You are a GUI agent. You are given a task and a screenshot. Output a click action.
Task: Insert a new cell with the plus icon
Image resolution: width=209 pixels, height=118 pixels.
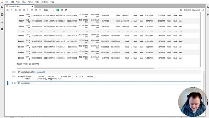pos(12,10)
